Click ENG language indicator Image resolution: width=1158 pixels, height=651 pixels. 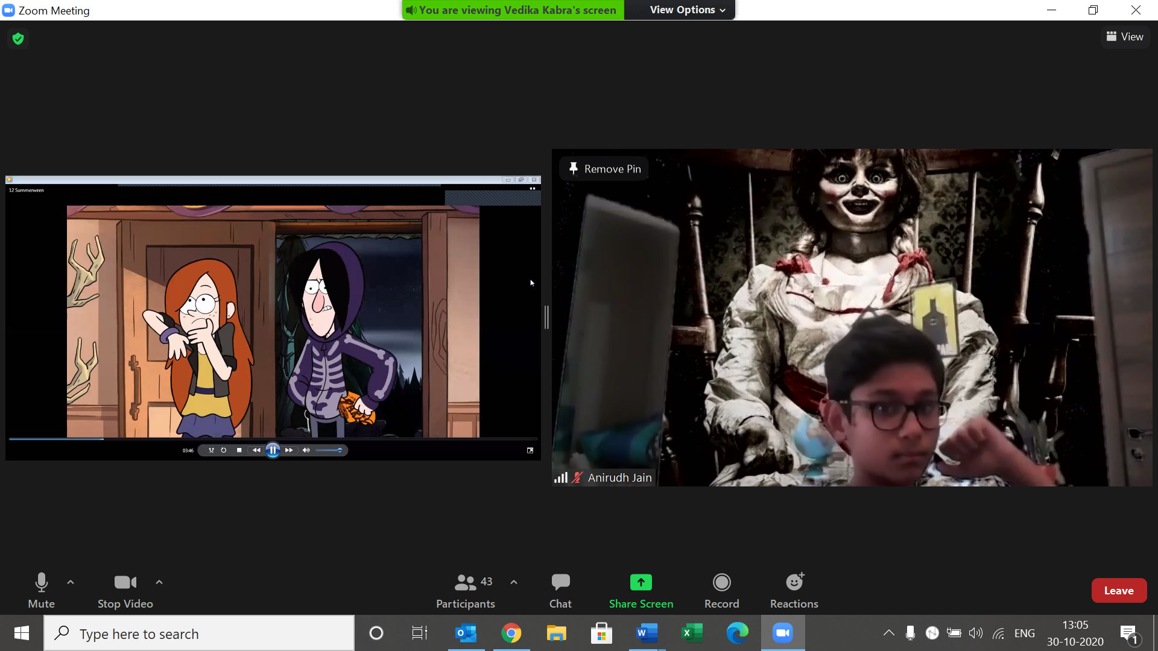coord(1024,633)
